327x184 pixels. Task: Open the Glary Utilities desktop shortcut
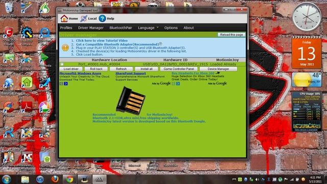pyautogui.click(x=27, y=134)
